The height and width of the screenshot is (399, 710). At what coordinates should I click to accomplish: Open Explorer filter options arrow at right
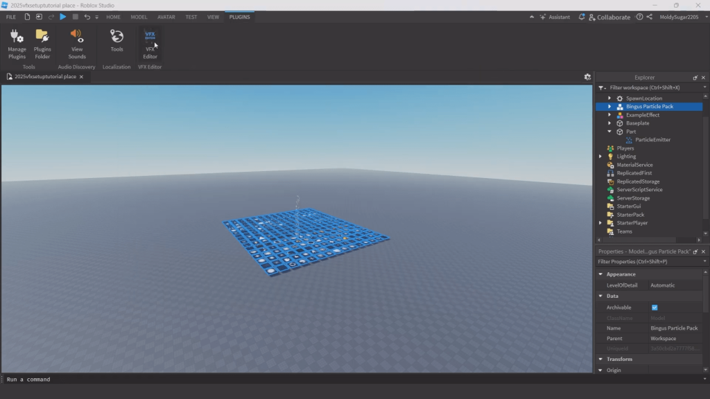pyautogui.click(x=704, y=87)
